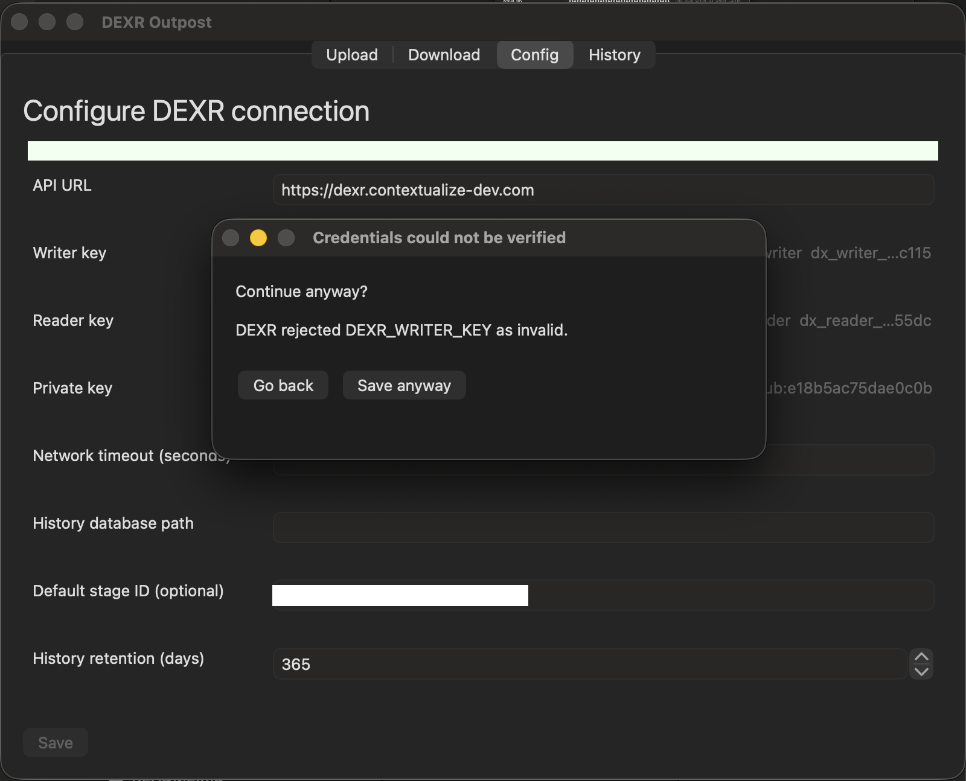The height and width of the screenshot is (781, 966).
Task: Click the 'History database path' label
Action: [113, 523]
